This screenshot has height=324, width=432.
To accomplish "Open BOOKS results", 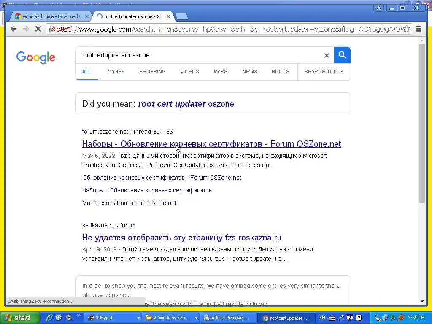I will point(281,72).
